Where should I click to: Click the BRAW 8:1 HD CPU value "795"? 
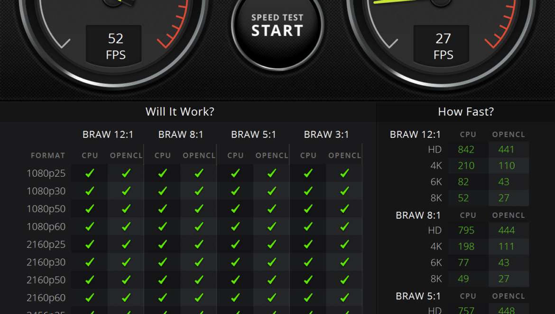click(x=466, y=230)
